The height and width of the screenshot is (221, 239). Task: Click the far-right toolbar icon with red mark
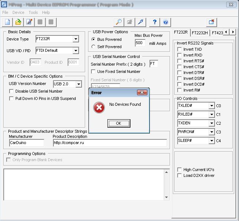[x=212, y=22]
